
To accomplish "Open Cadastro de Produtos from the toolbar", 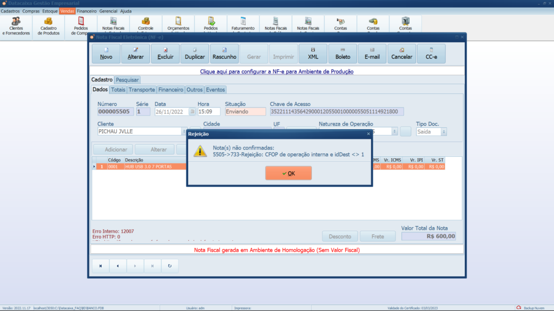I will click(x=49, y=26).
